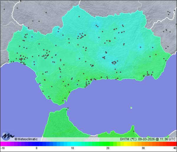Click the 40 label on the temperature scale
Image resolution: width=177 pixels, height=152 pixels.
click(175, 148)
